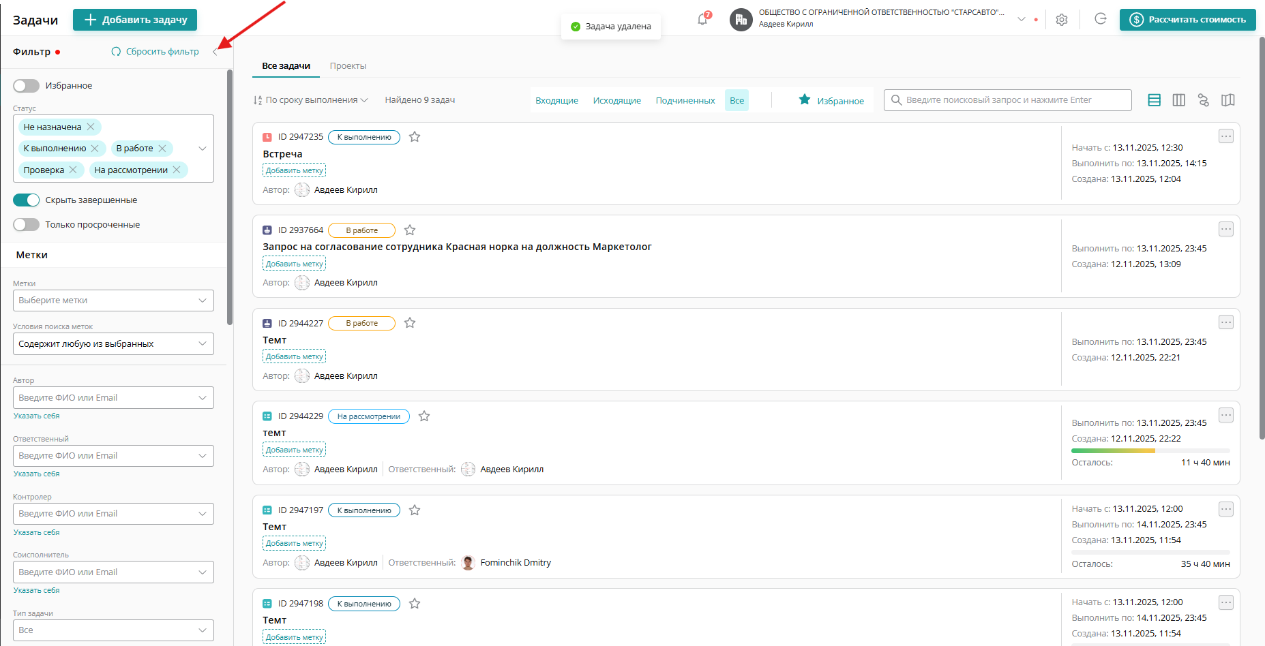Open the task titled "Встреча"
1265x646 pixels.
(x=282, y=154)
